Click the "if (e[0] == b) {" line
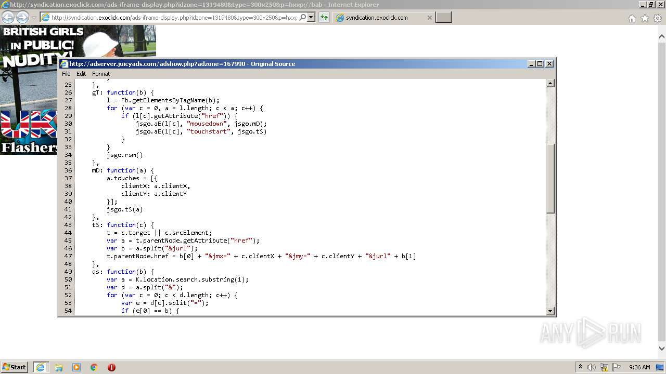 click(150, 311)
